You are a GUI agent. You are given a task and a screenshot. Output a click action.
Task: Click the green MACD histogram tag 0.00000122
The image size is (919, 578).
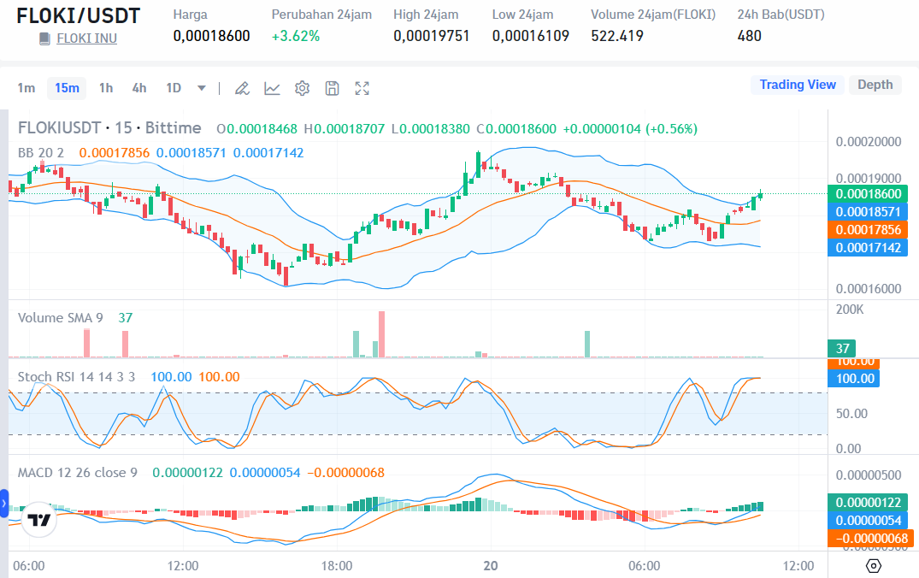pos(868,503)
